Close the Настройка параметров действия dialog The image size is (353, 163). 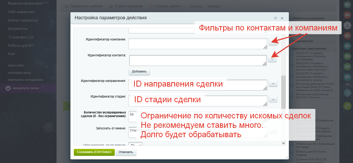[x=282, y=18]
